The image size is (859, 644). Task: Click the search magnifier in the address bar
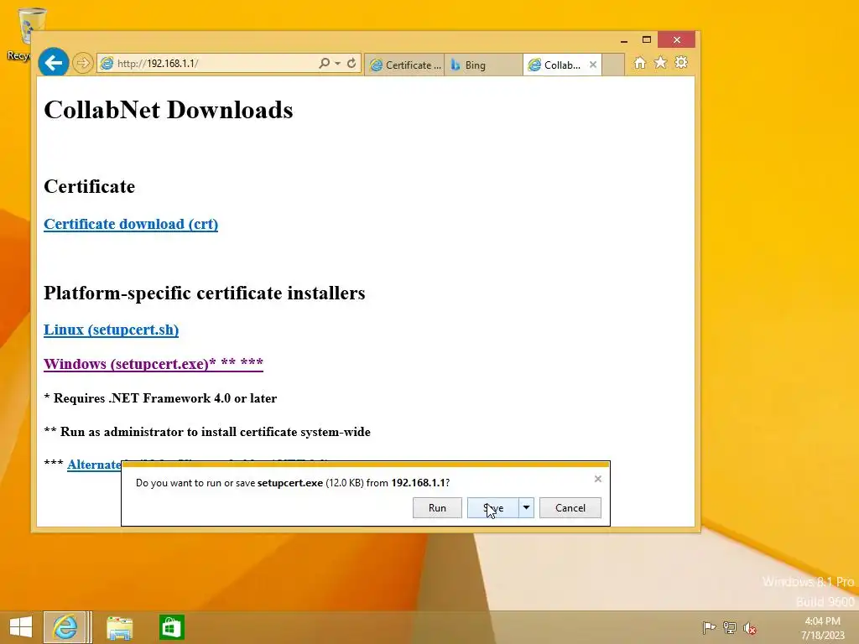(x=325, y=64)
